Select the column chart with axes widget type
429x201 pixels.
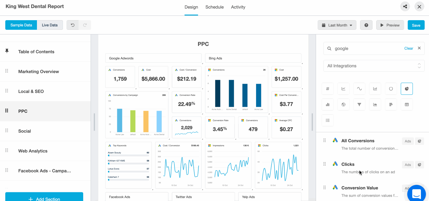(x=375, y=89)
